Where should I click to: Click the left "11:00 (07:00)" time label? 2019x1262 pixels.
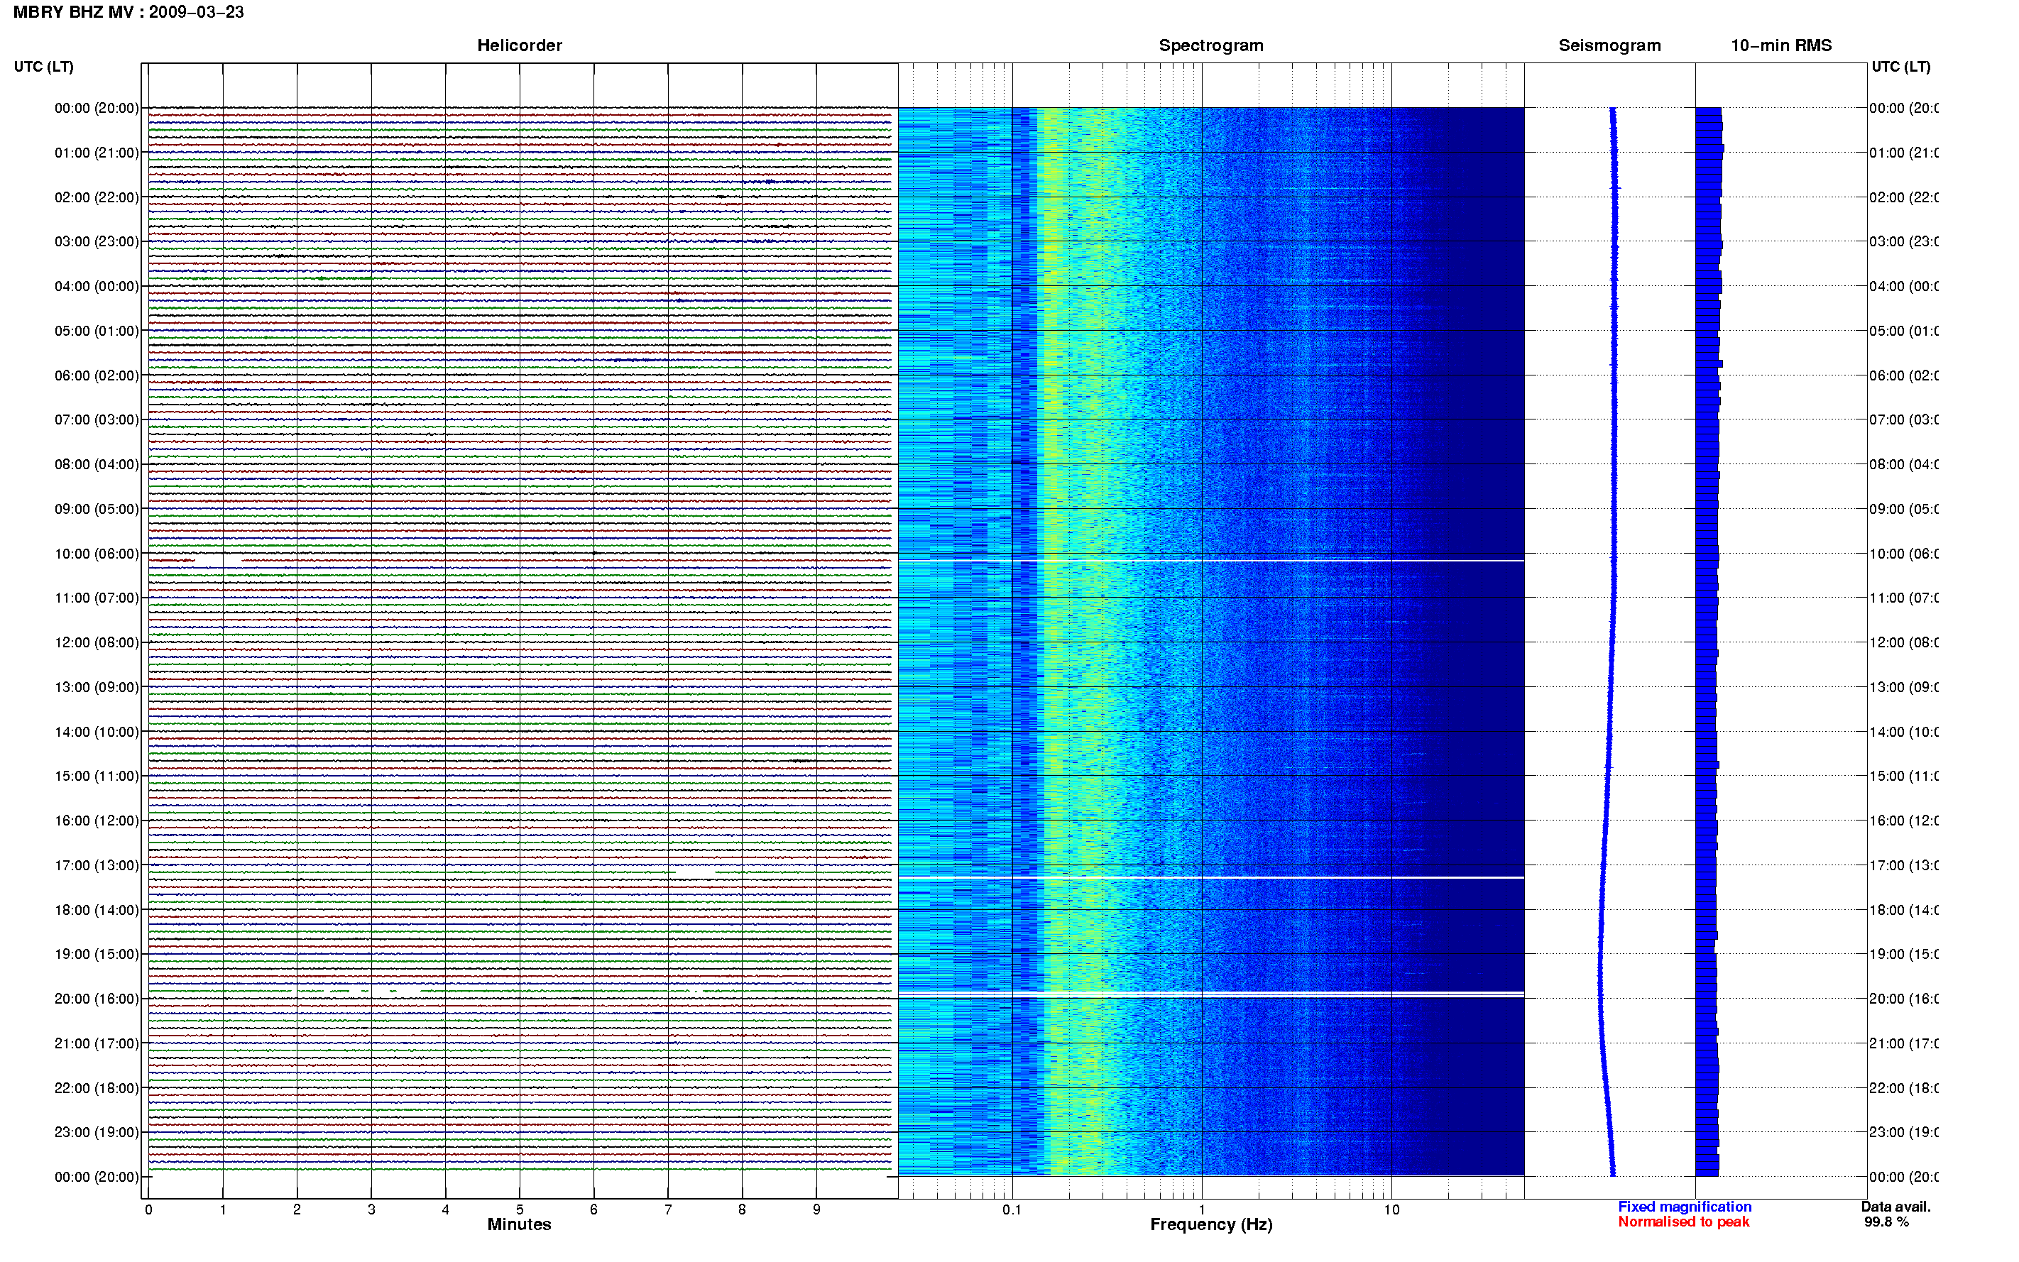(97, 598)
